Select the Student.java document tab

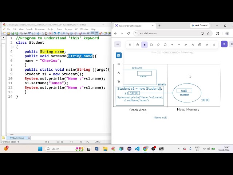tap(18, 138)
